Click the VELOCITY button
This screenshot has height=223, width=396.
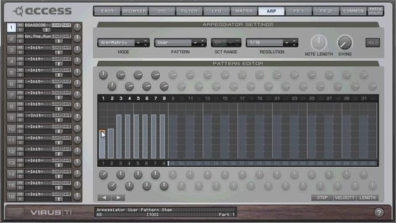[345, 198]
